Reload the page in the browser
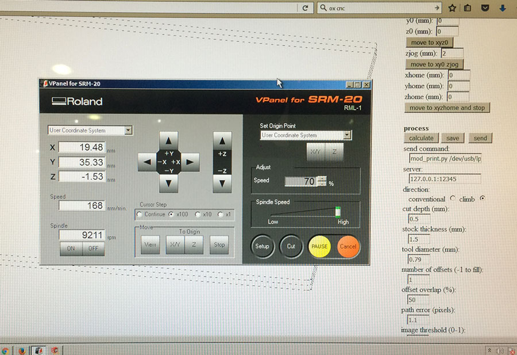This screenshot has height=355, width=517. tap(306, 8)
